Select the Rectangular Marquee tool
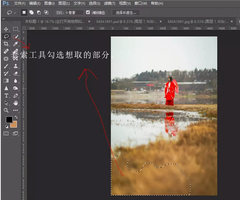The width and height of the screenshot is (240, 200). [x=16, y=29]
